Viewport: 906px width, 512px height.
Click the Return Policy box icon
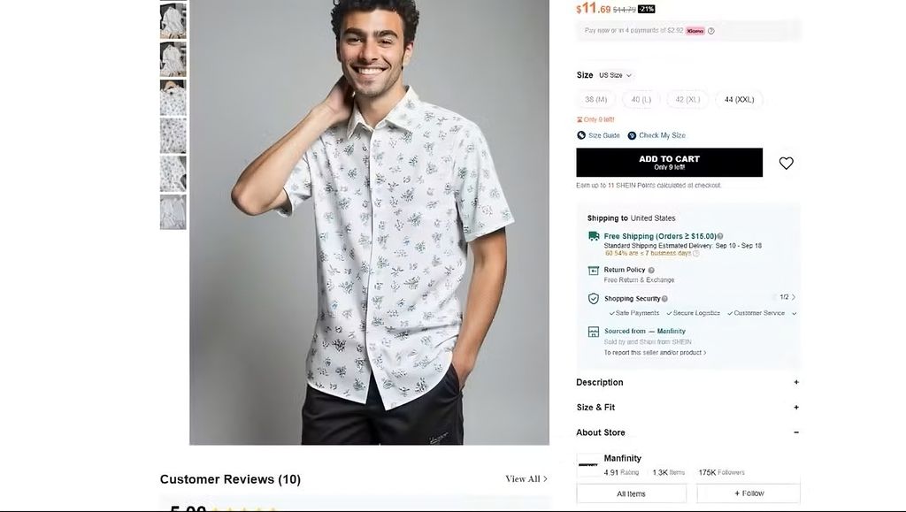click(x=594, y=271)
